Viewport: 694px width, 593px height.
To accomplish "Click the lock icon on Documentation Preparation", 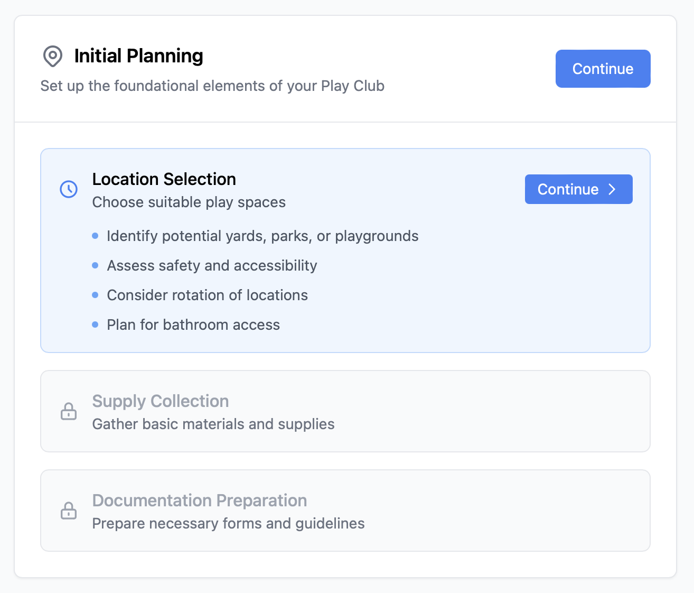I will click(x=69, y=511).
